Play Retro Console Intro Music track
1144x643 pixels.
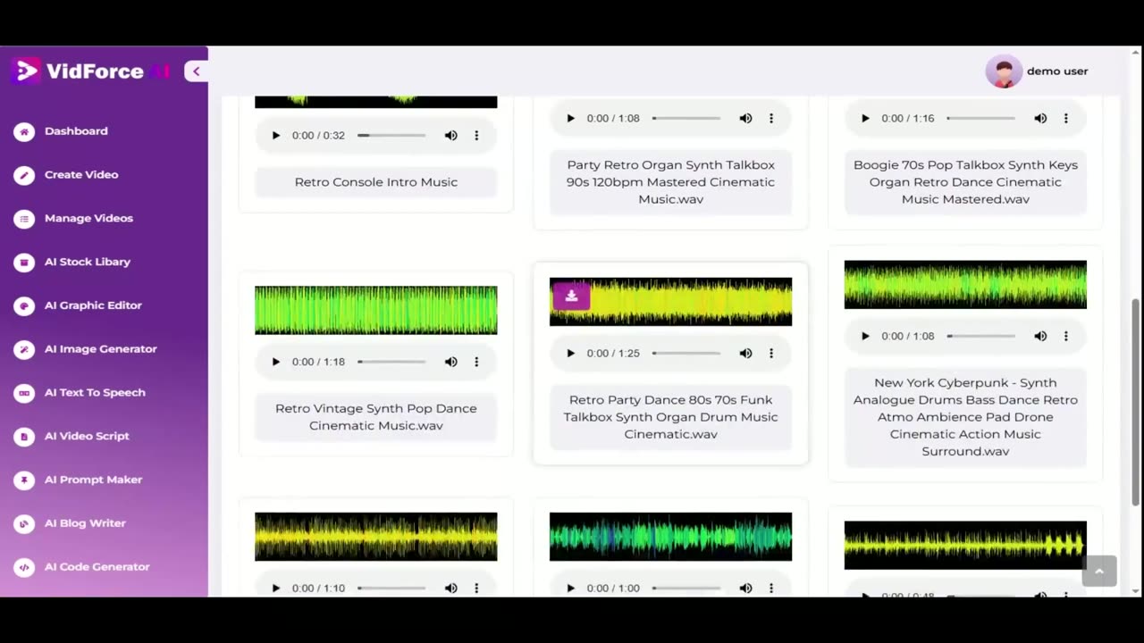[275, 136]
